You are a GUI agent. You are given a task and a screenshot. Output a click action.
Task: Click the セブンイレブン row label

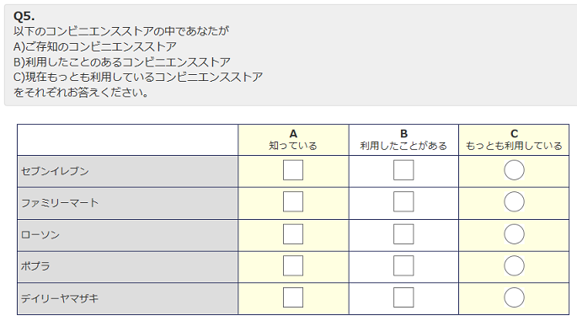click(55, 171)
